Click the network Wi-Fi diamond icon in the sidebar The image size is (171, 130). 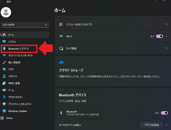point(4,56)
